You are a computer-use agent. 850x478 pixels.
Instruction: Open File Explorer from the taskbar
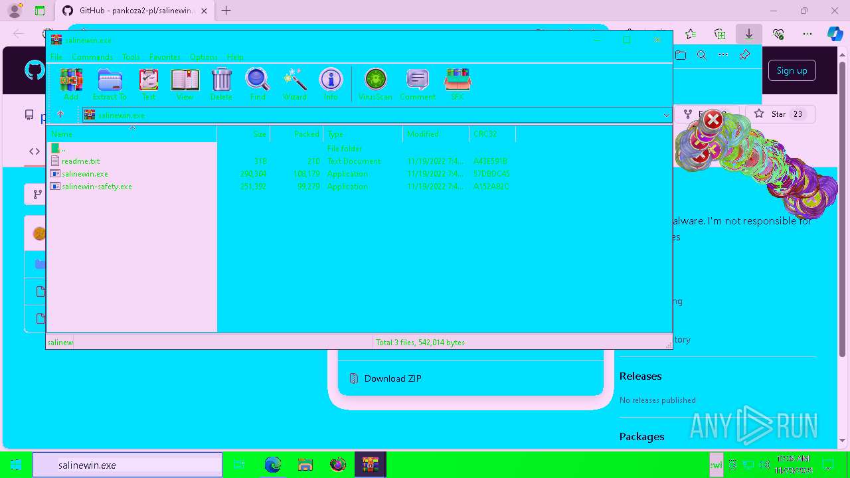(x=305, y=465)
